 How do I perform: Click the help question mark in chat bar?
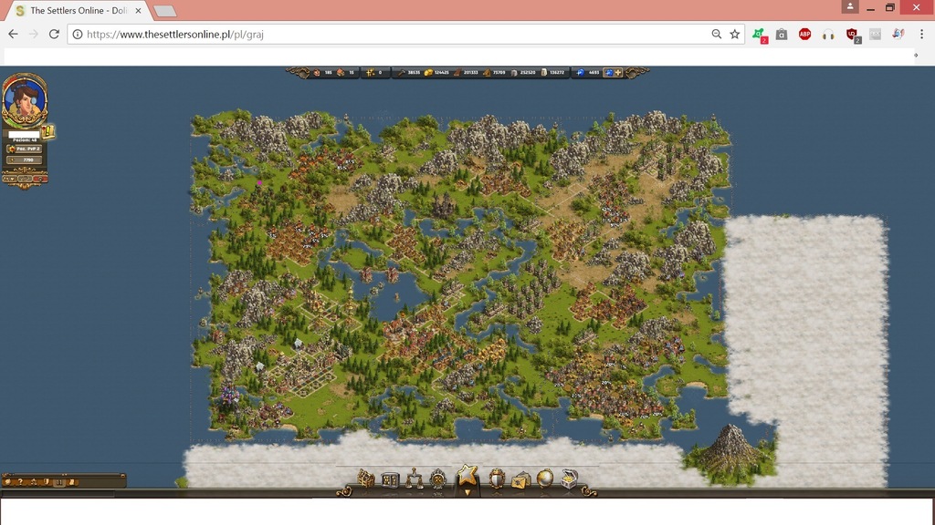coord(20,481)
